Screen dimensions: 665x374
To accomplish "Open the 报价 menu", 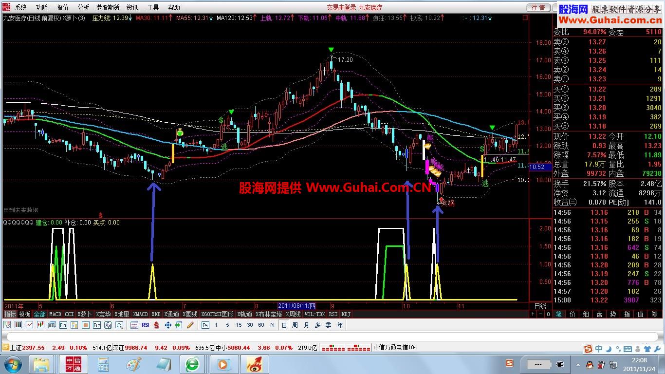I will point(62,7).
